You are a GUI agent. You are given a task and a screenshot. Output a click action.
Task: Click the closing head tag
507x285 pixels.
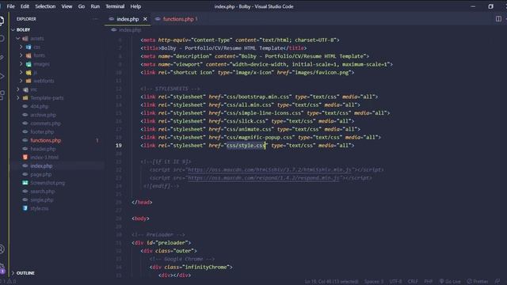[x=142, y=203]
